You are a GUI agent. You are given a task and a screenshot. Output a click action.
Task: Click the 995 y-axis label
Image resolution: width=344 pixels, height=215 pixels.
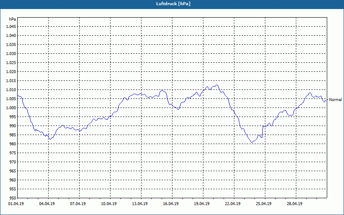coord(13,117)
